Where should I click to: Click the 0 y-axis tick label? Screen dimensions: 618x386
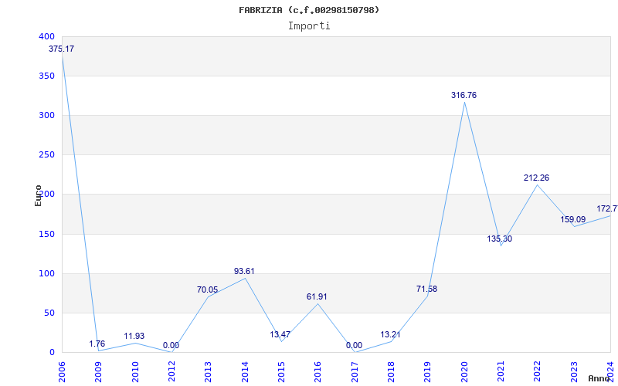coord(52,353)
